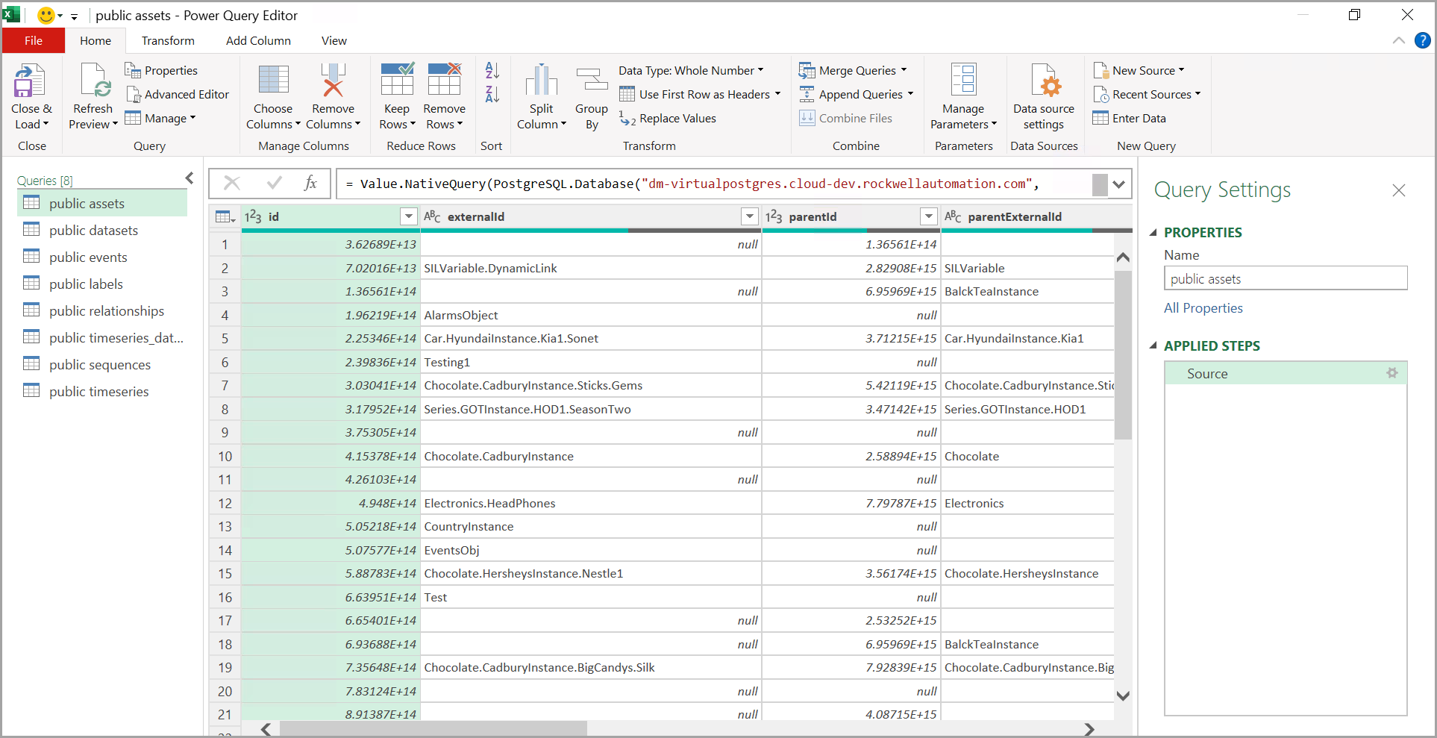The image size is (1437, 738).
Task: Select the public timeseries query
Action: 98,392
